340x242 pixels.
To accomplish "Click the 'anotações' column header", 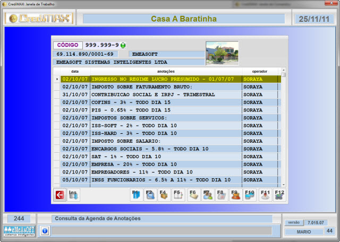I will coord(166,71).
